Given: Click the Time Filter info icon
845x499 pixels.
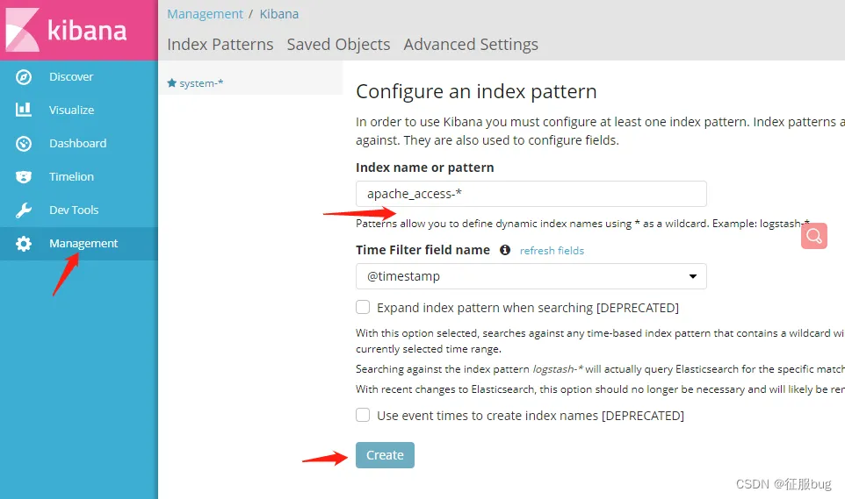Looking at the screenshot, I should (x=505, y=250).
